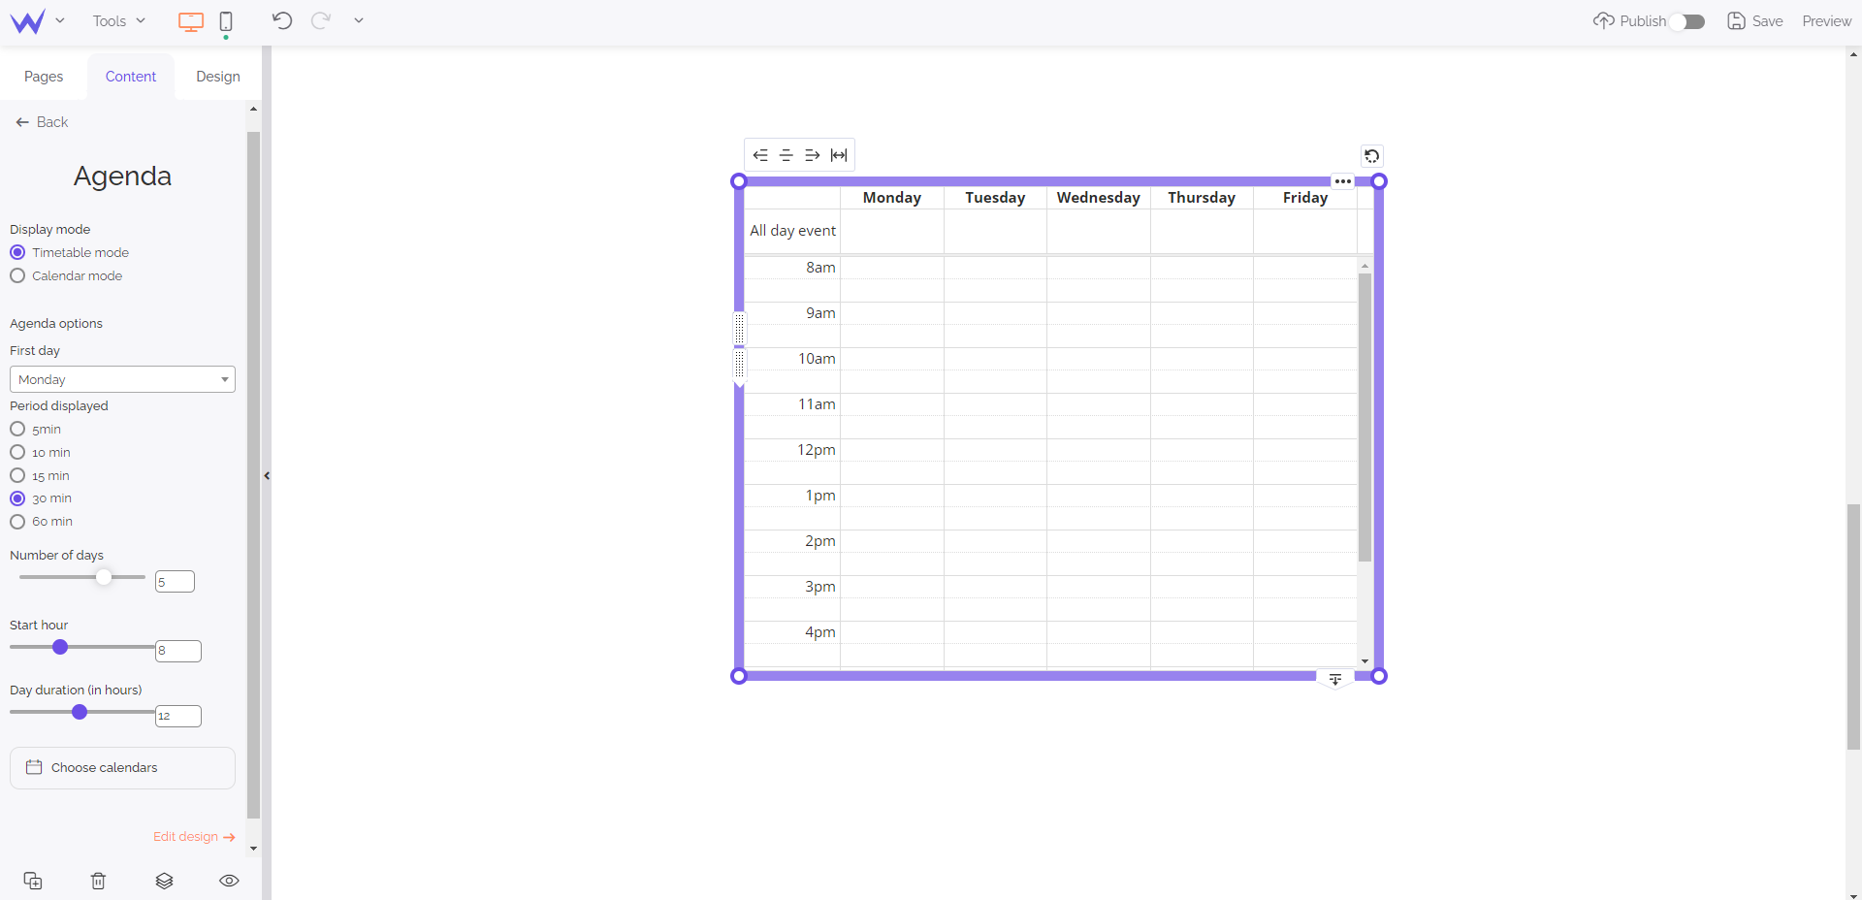
Task: Click the Number of days slider handle
Action: point(104,577)
